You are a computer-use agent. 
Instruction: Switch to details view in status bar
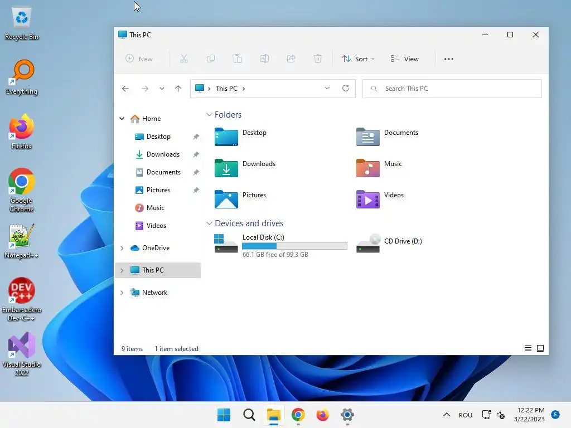pyautogui.click(x=528, y=348)
